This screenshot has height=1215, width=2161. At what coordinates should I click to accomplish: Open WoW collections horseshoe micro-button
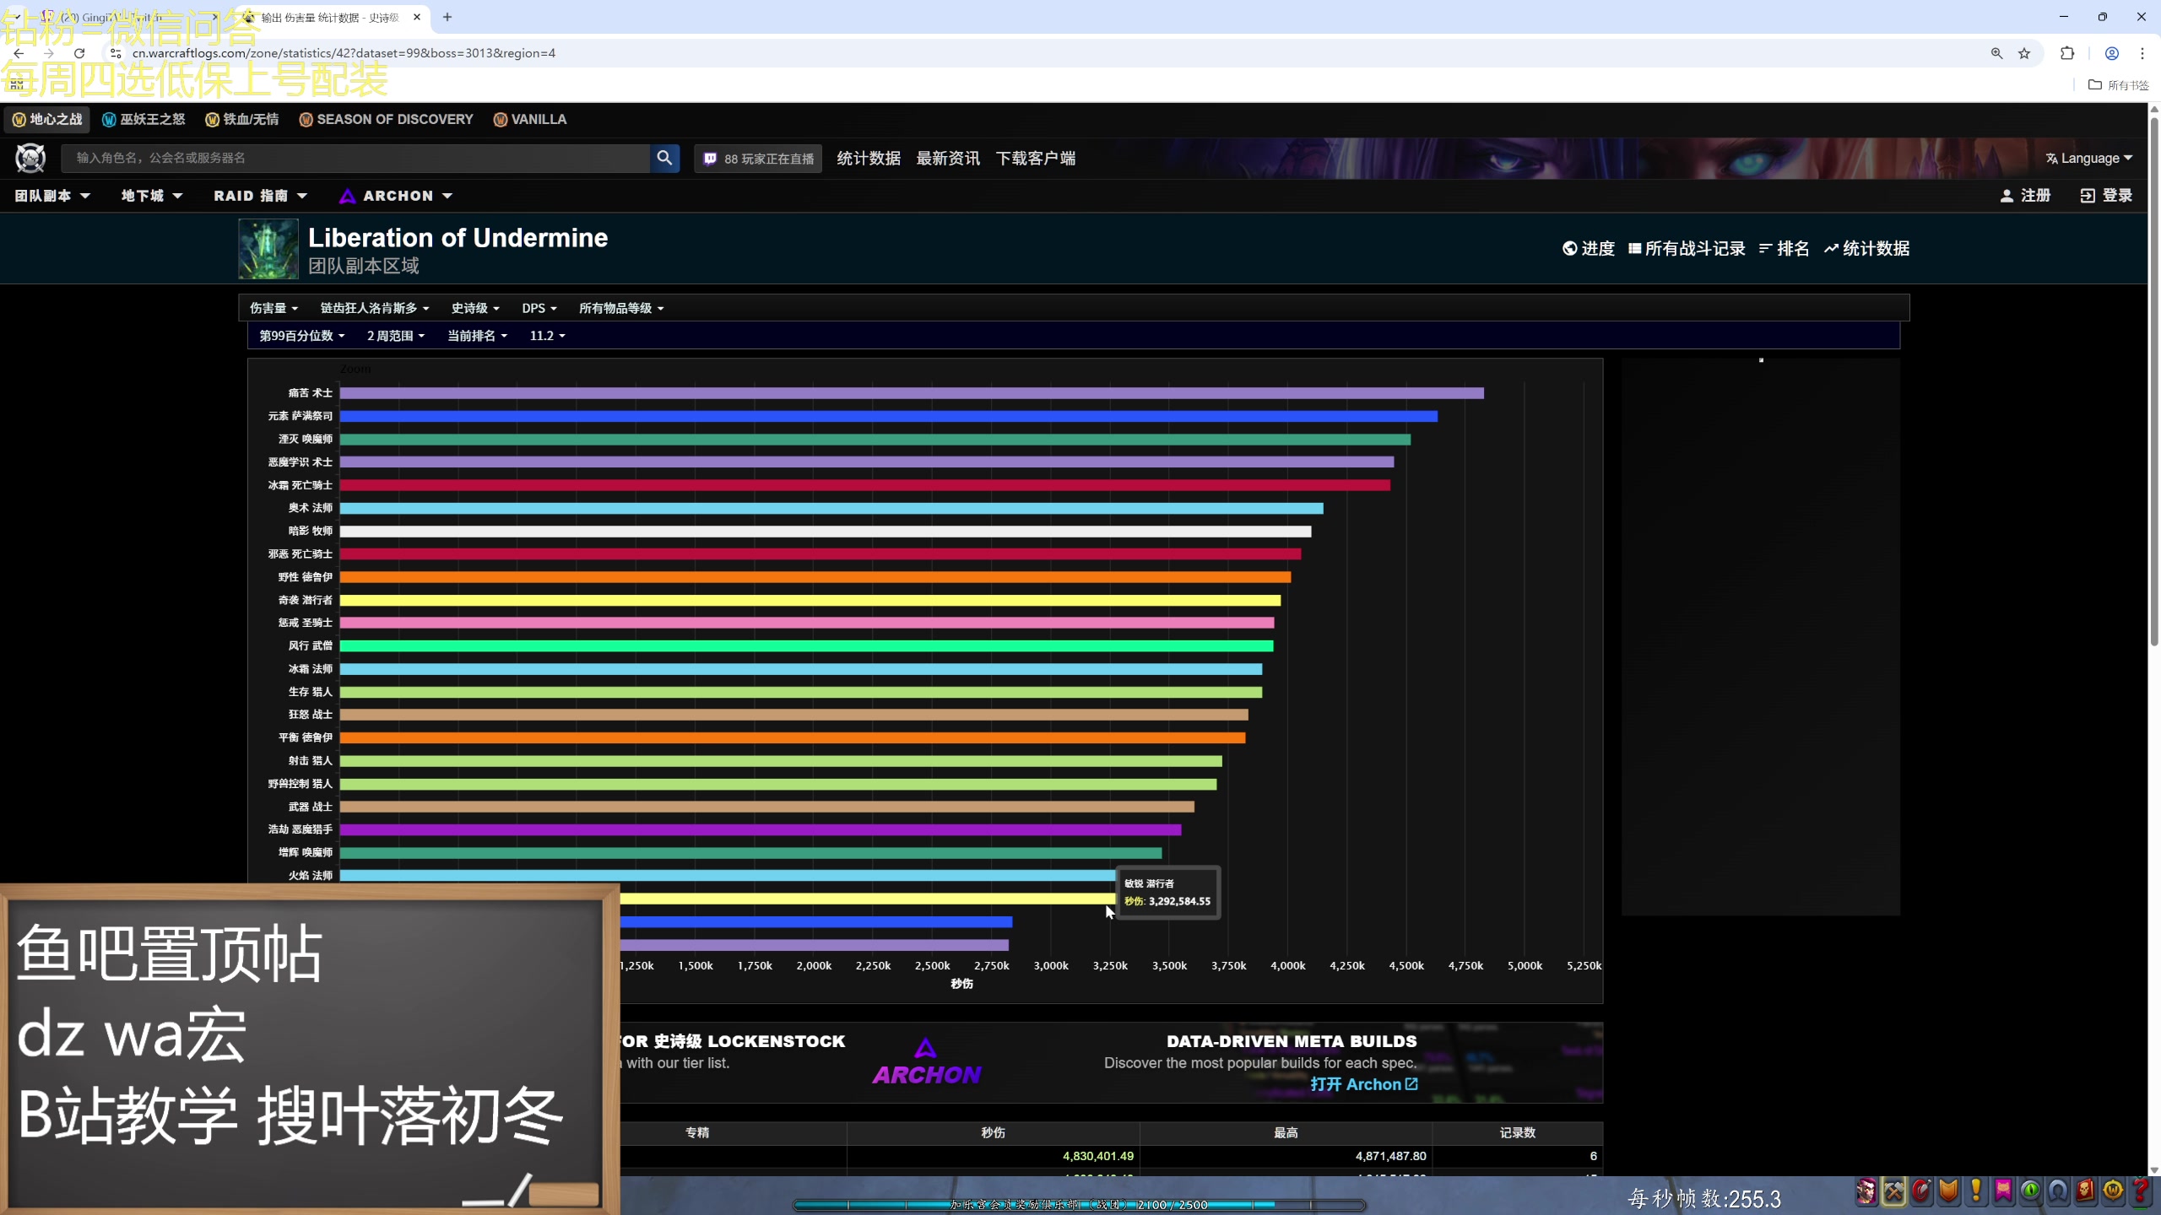coord(2059,1191)
